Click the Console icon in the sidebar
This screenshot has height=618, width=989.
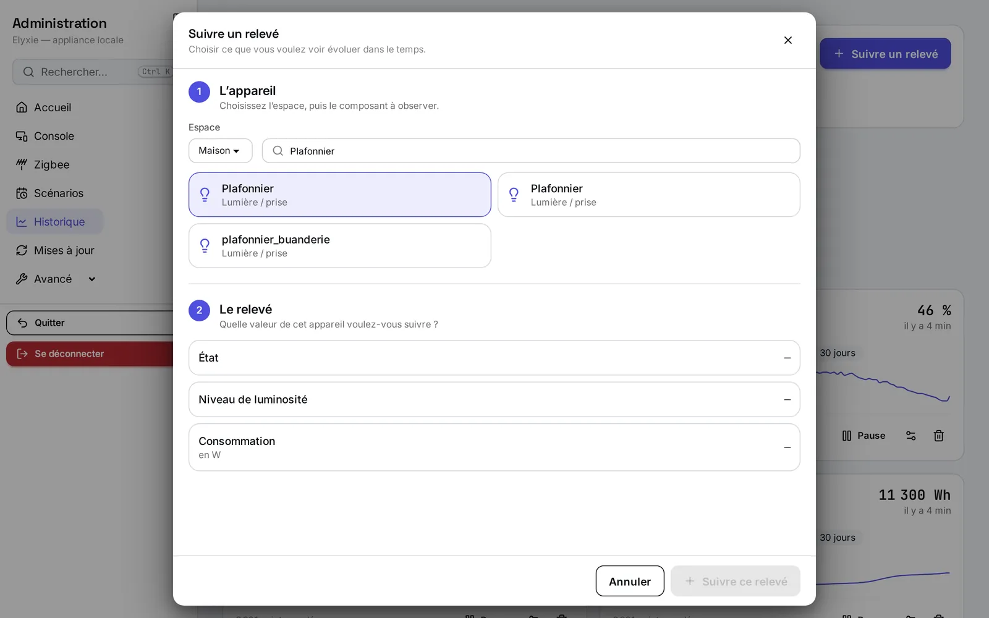(22, 136)
